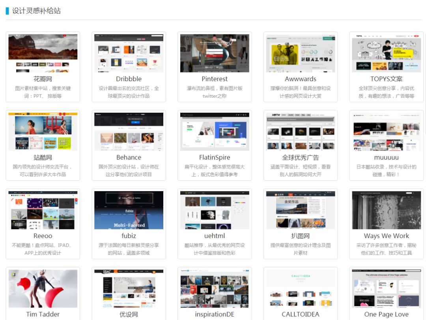This screenshot has height=320, width=426.
Task: Select the Ways We Work description 采访了许多创意工作者
Action: (x=386, y=249)
